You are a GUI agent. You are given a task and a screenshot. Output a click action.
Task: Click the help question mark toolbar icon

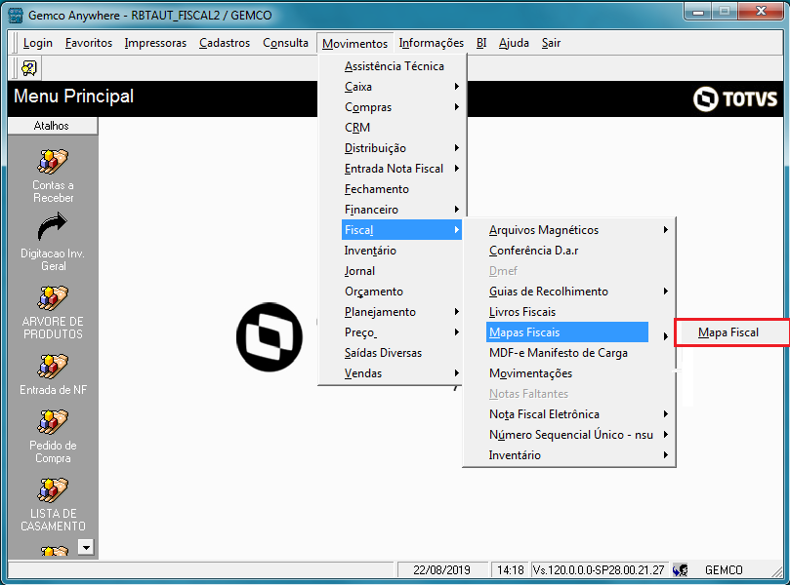point(29,68)
